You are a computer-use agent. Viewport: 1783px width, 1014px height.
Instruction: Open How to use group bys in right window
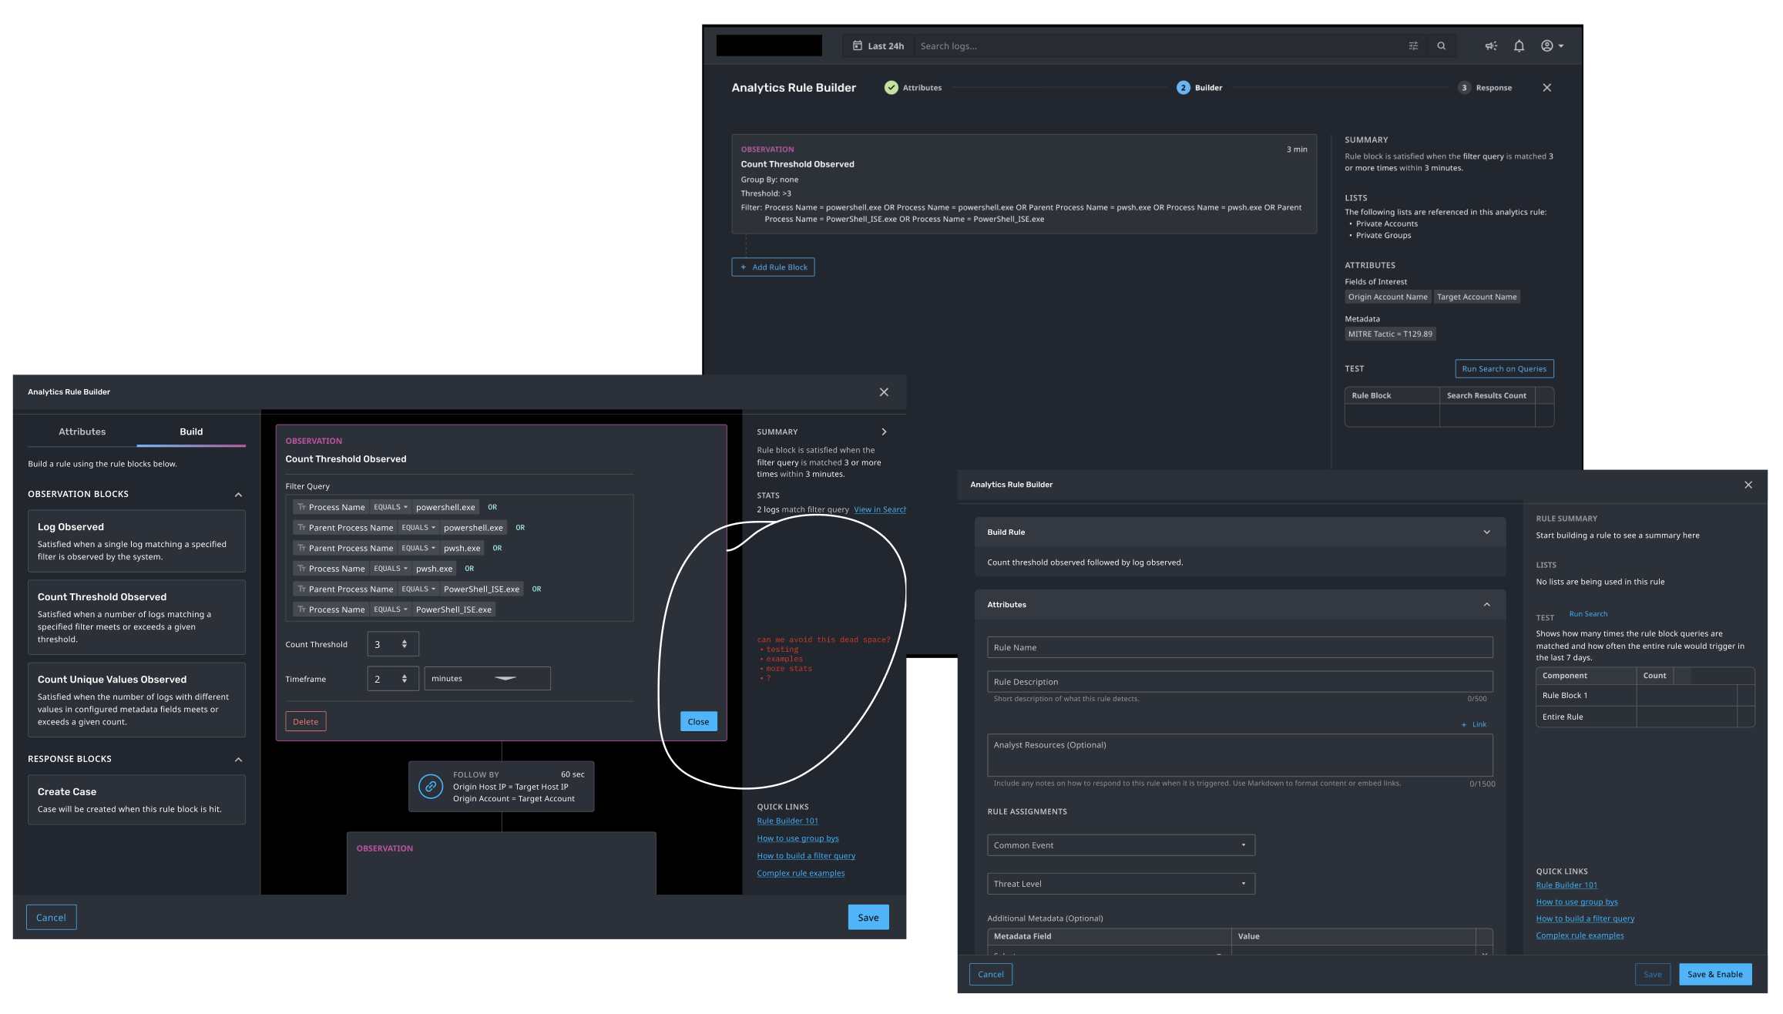1576,902
